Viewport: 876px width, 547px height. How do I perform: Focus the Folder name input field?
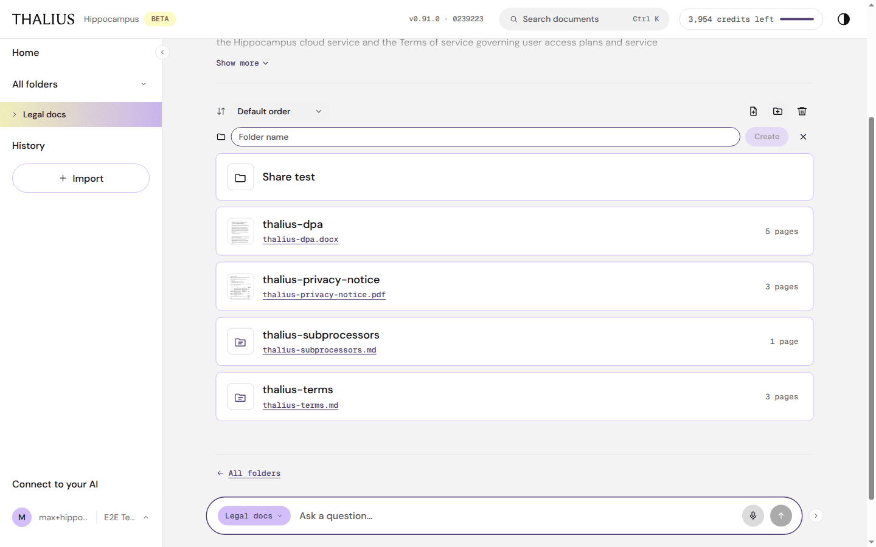pyautogui.click(x=485, y=137)
